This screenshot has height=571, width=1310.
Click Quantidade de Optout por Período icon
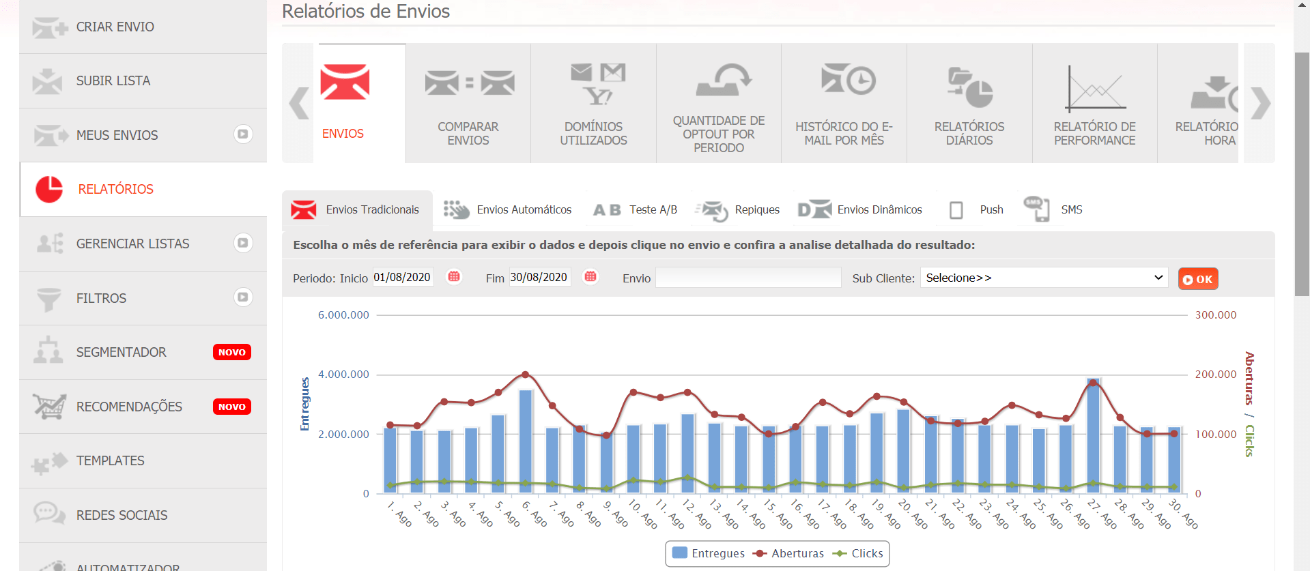coord(723,80)
